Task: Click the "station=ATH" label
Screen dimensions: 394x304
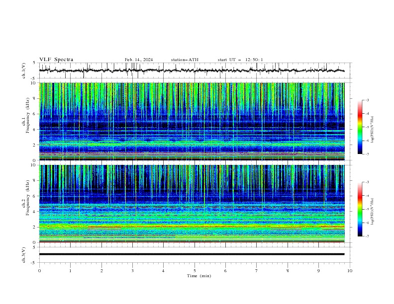Action: pyautogui.click(x=185, y=60)
